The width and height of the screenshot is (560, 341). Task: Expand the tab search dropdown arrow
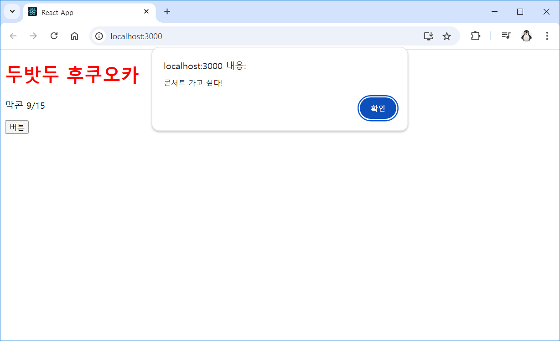point(12,11)
